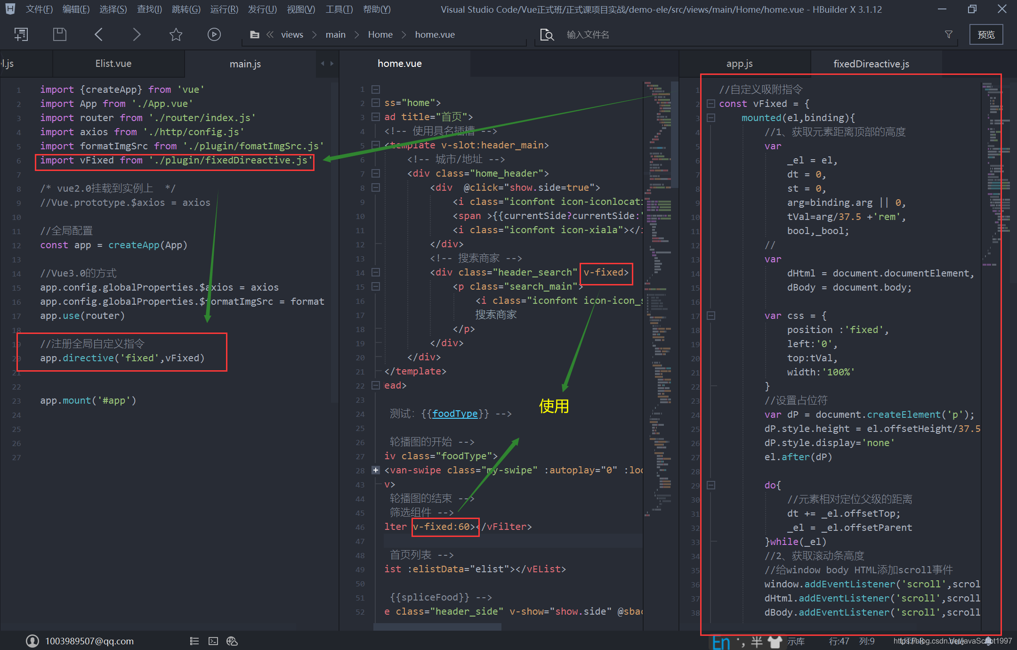Collapse the var css fold on line 17

(711, 316)
